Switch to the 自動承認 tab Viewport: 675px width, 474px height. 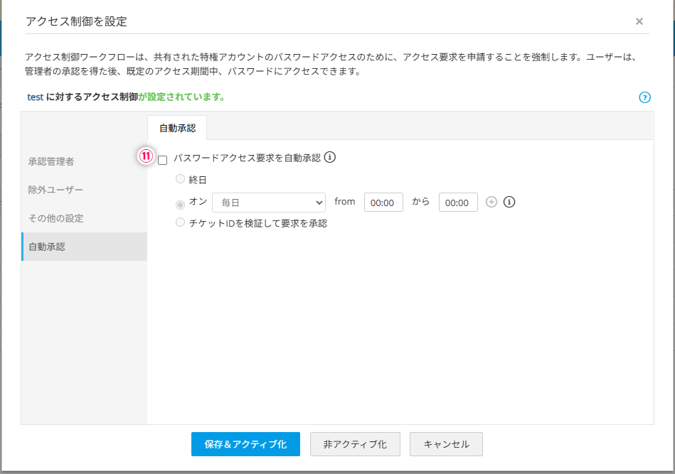coord(177,129)
